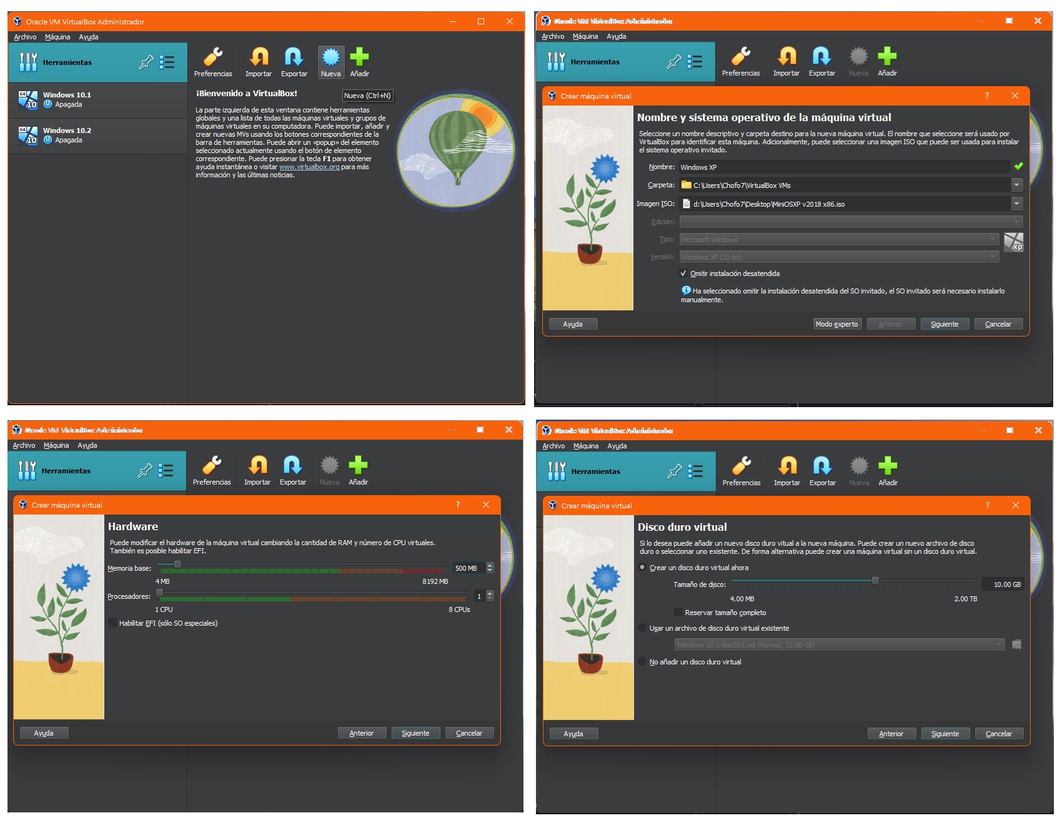Select Usar un archivo de disco duro virtual existente

point(642,628)
